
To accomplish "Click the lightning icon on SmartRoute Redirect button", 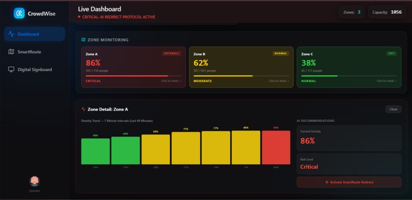I will click(x=327, y=182).
